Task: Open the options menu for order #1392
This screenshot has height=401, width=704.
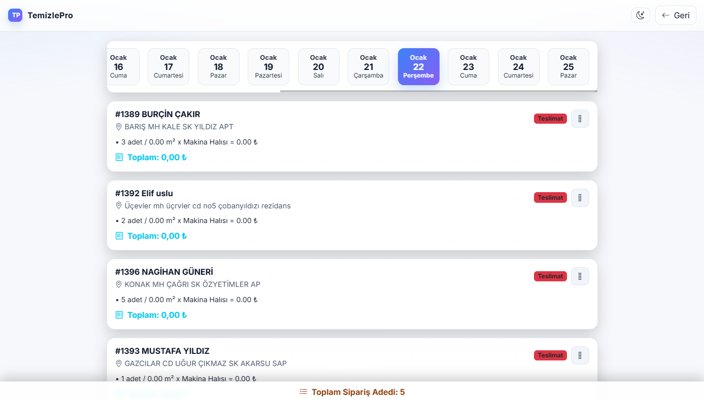Action: pyautogui.click(x=580, y=198)
